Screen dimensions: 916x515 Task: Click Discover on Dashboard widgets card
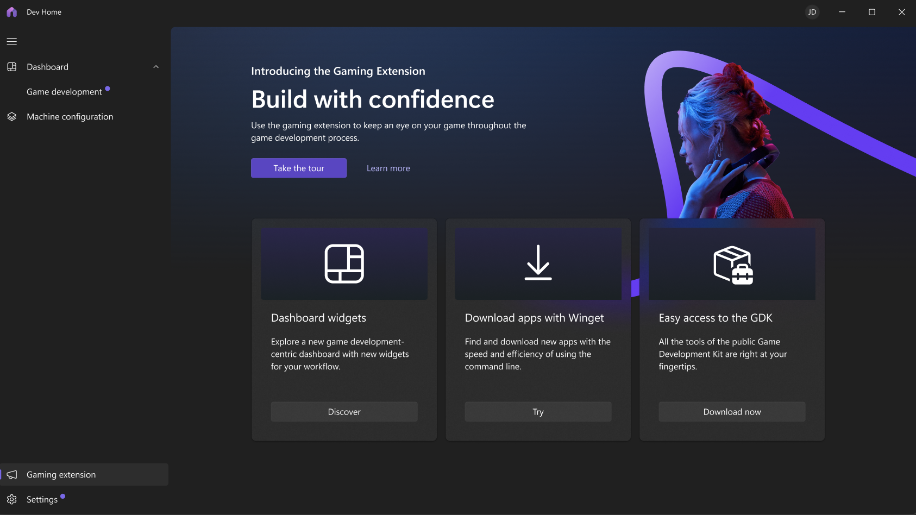(344, 412)
